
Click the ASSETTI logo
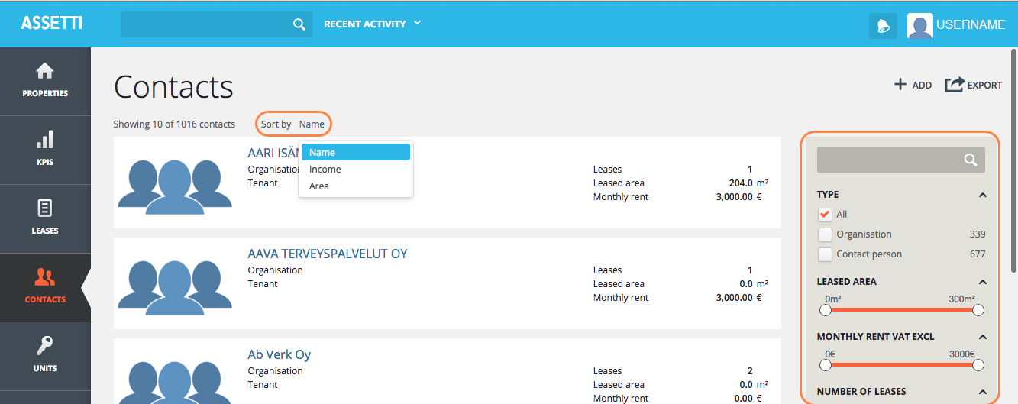point(51,24)
